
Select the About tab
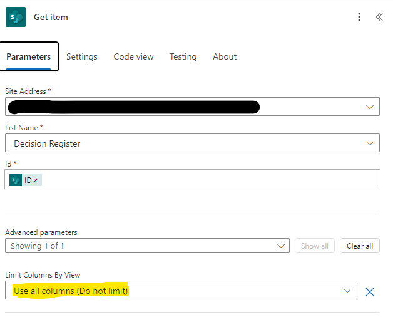225,57
